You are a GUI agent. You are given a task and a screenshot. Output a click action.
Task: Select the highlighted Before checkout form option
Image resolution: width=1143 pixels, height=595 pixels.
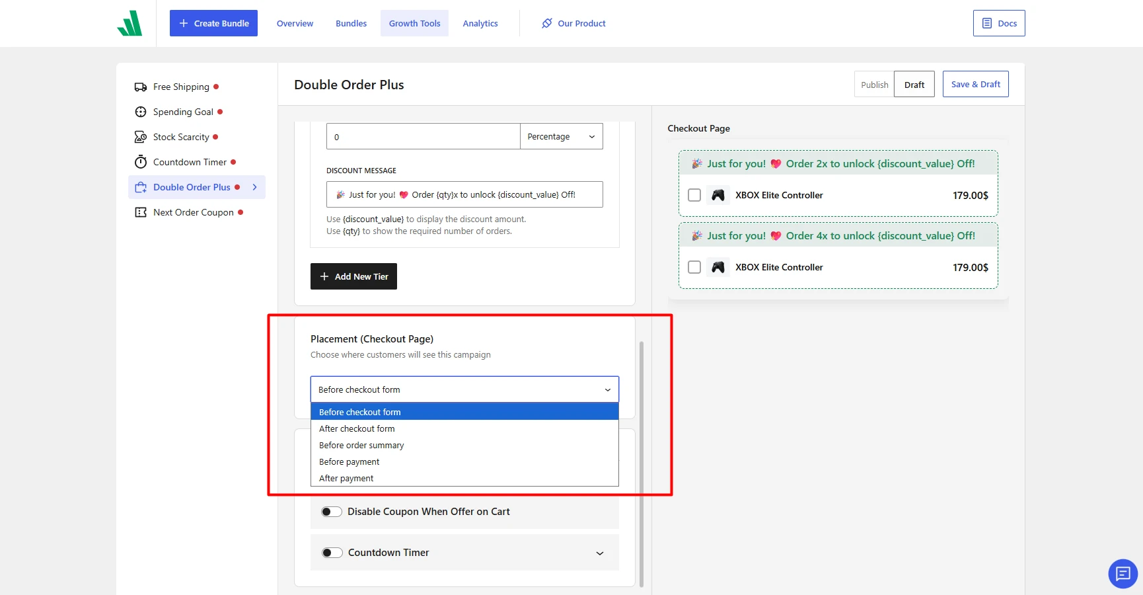pyautogui.click(x=464, y=412)
